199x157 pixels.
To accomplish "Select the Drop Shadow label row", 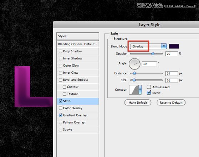I will [78, 51].
